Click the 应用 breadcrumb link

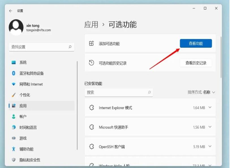click(92, 25)
